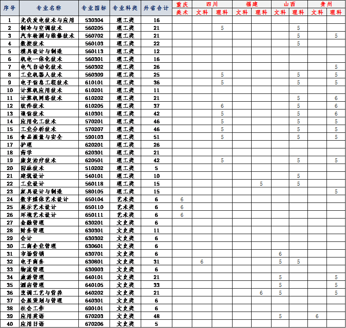Select code 670203 for 应用英语
Viewport: 346px width, 328px height.
click(94, 316)
